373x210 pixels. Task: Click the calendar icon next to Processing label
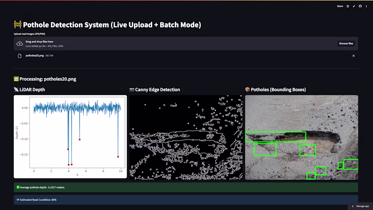(x=16, y=79)
